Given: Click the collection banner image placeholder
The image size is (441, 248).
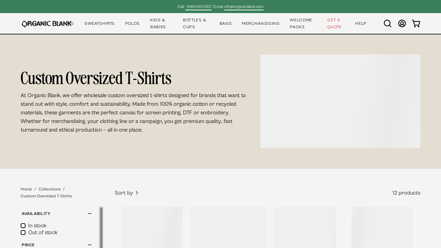Looking at the screenshot, I should [340, 101].
